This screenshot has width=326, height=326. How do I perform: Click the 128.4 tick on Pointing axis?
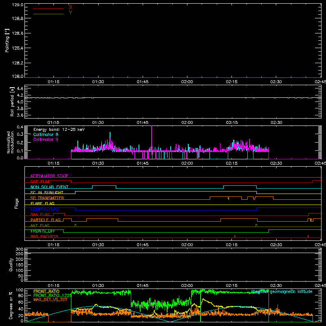pos(18,48)
